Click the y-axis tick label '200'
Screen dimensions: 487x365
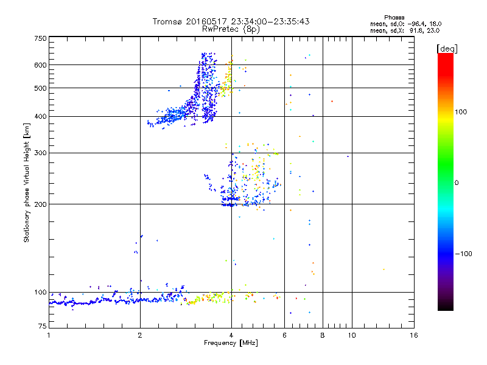click(x=41, y=204)
